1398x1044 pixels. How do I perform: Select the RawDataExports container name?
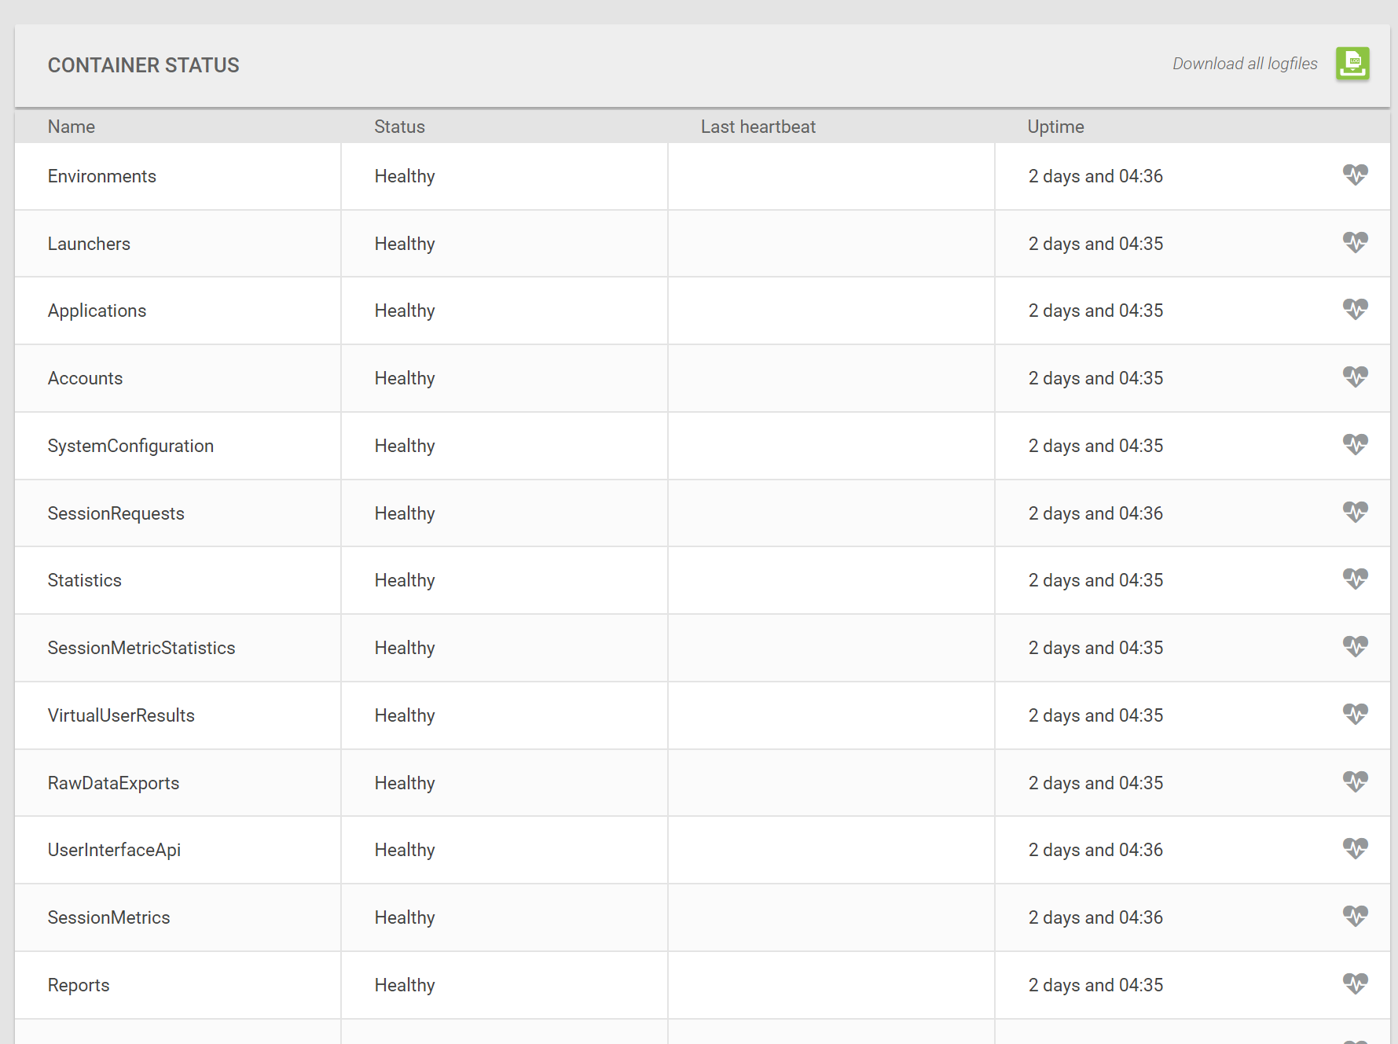tap(113, 783)
